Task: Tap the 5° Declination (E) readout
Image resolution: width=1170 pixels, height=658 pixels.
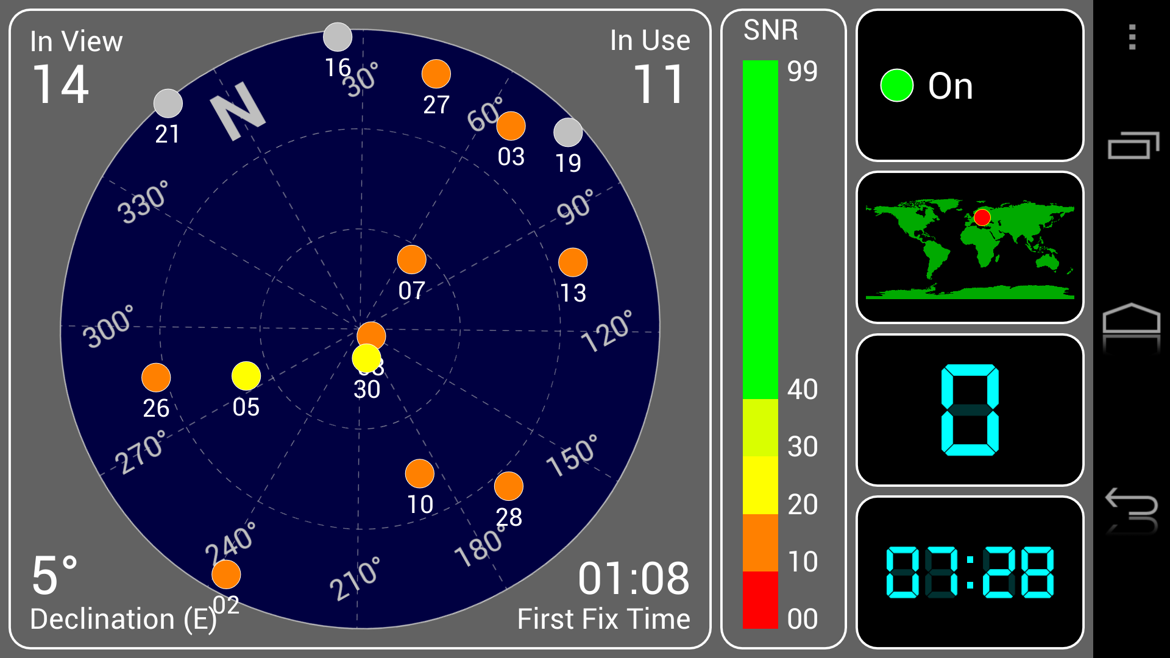Action: (x=123, y=593)
